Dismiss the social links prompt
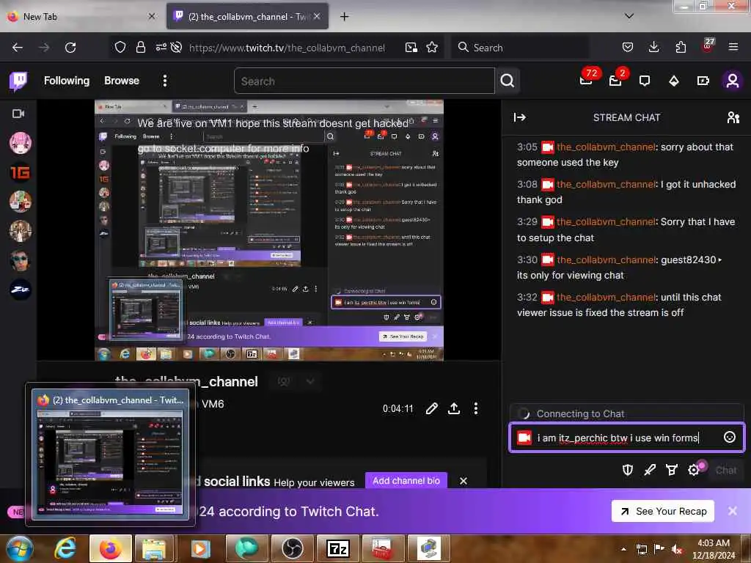The height and width of the screenshot is (563, 751). click(x=464, y=481)
